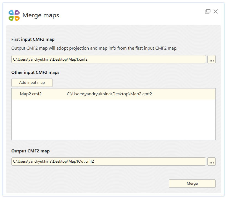Click the Merge maps title text
This screenshot has width=227, height=199.
(x=41, y=15)
